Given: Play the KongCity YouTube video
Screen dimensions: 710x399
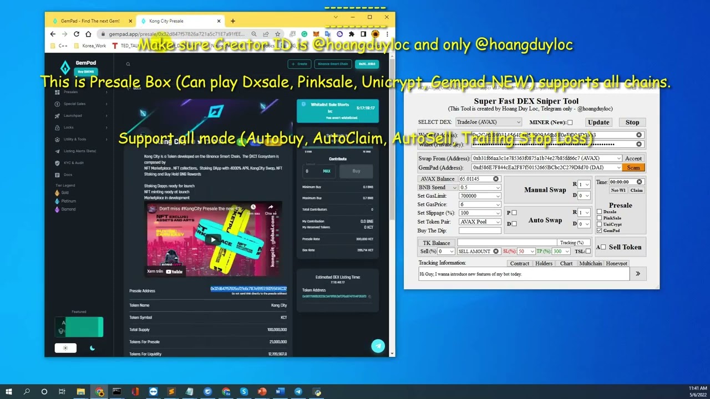Looking at the screenshot, I should (212, 240).
